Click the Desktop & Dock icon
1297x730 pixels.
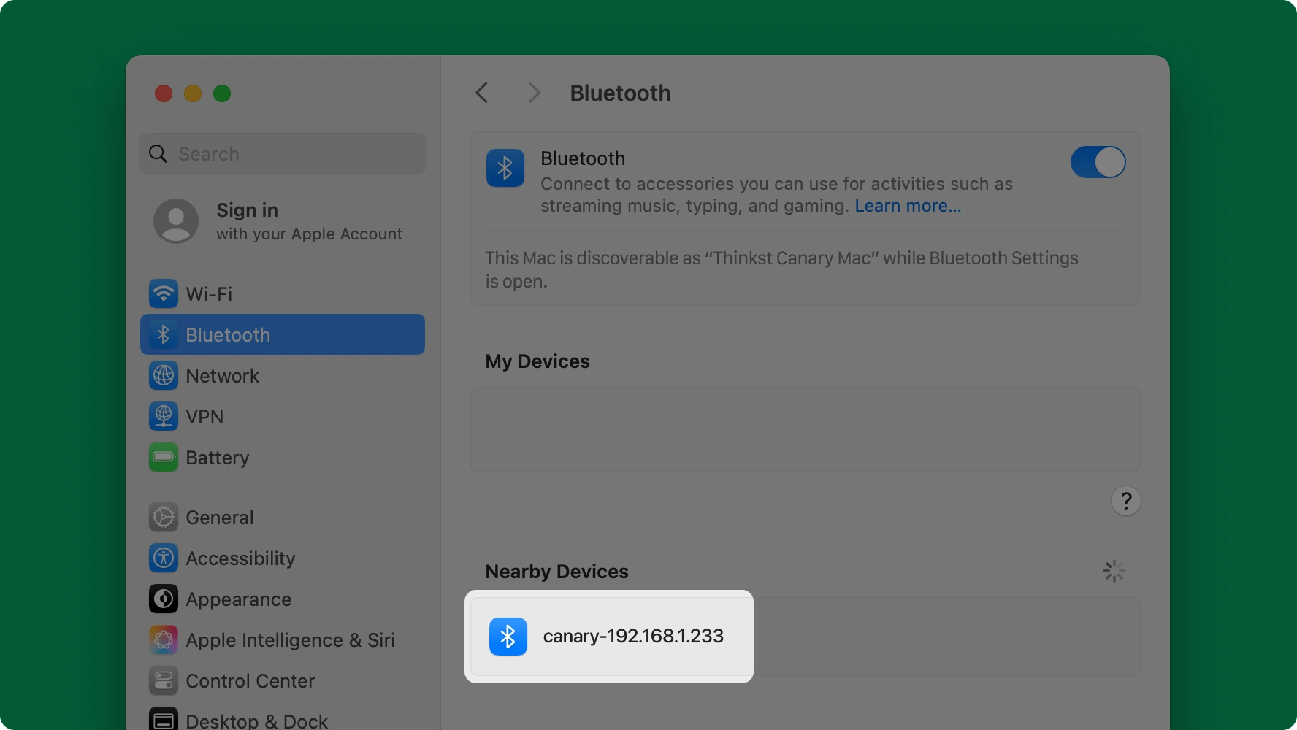point(164,720)
